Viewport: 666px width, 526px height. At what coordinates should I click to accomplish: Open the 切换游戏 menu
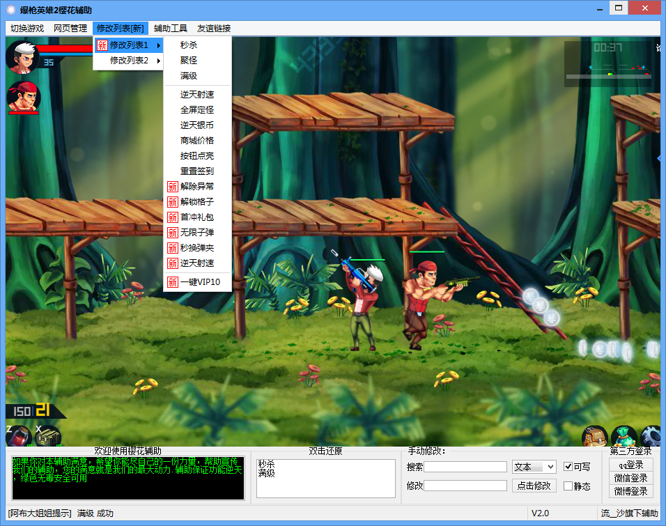27,29
